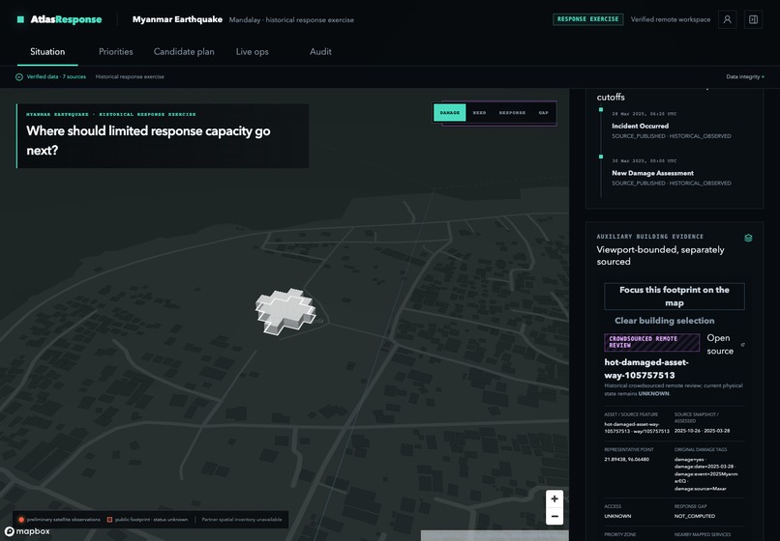Click the layers icon in Auxiliary Building Evidence
Image resolution: width=780 pixels, height=541 pixels.
[748, 238]
